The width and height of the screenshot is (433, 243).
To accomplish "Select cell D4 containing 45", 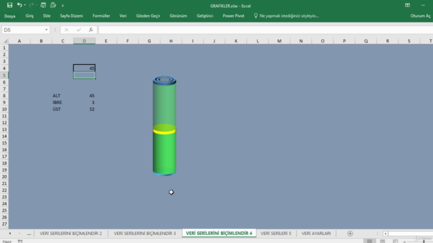I will (x=84, y=68).
